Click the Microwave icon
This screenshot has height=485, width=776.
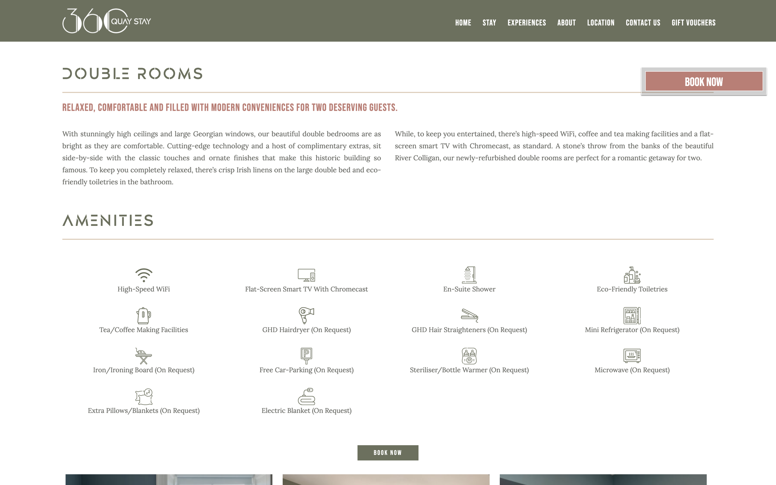pyautogui.click(x=632, y=355)
